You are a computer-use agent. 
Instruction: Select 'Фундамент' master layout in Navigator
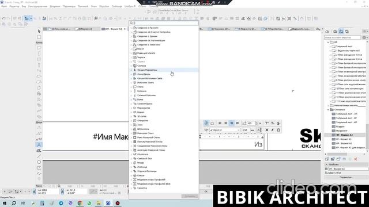click(341, 131)
